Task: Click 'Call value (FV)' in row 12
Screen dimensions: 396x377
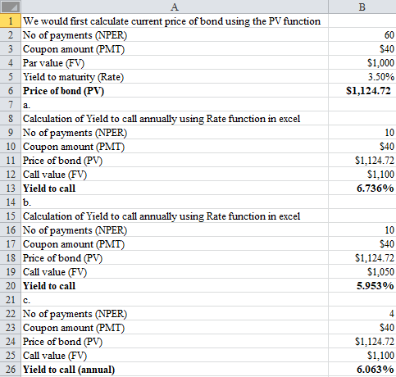Action: pos(175,174)
